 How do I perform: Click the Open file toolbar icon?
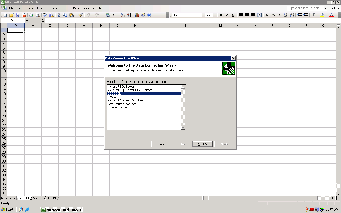point(11,15)
